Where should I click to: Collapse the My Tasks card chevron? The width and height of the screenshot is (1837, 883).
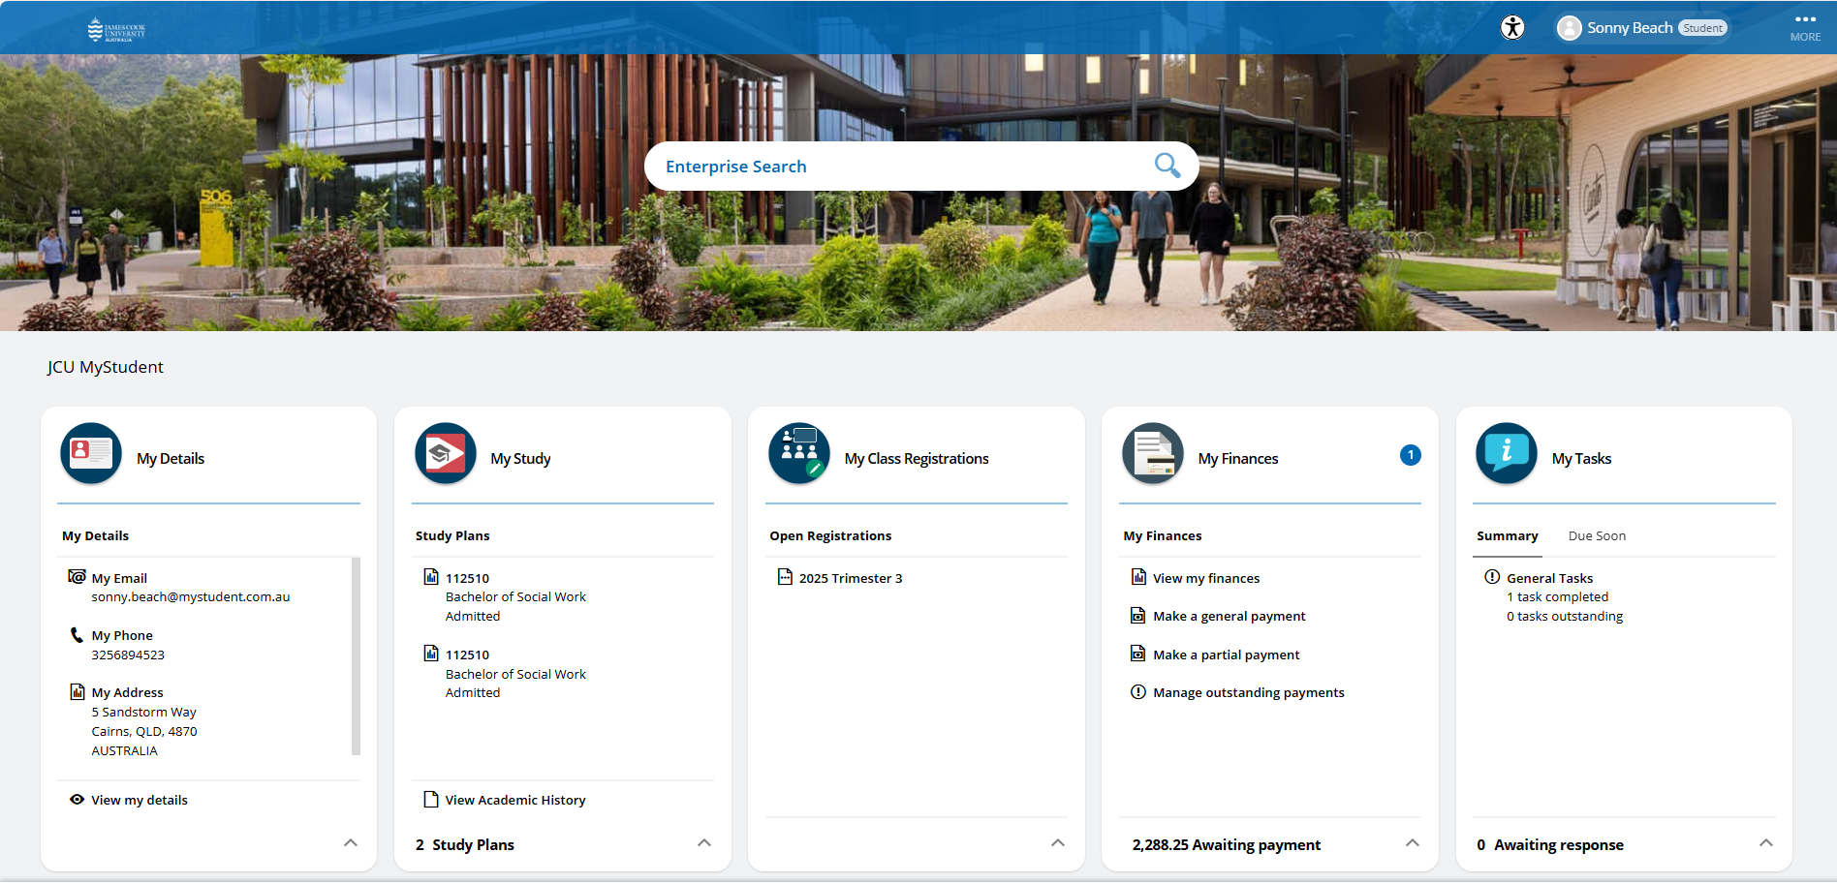point(1766,843)
